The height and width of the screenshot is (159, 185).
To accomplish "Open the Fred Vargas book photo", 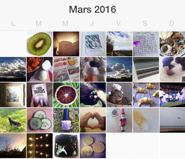I will click(x=40, y=95).
